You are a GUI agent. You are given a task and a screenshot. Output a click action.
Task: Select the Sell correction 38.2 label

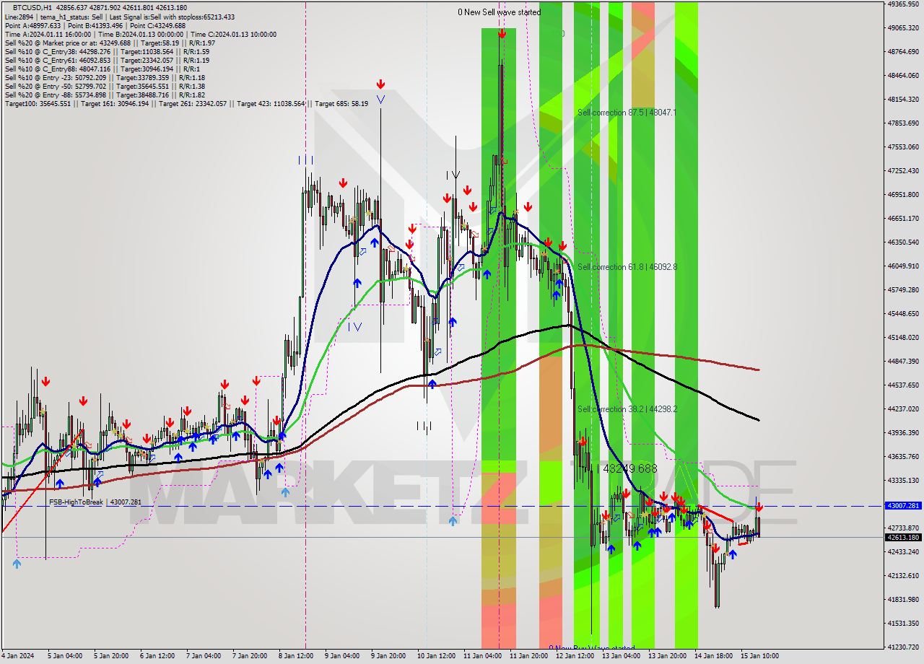(x=627, y=409)
